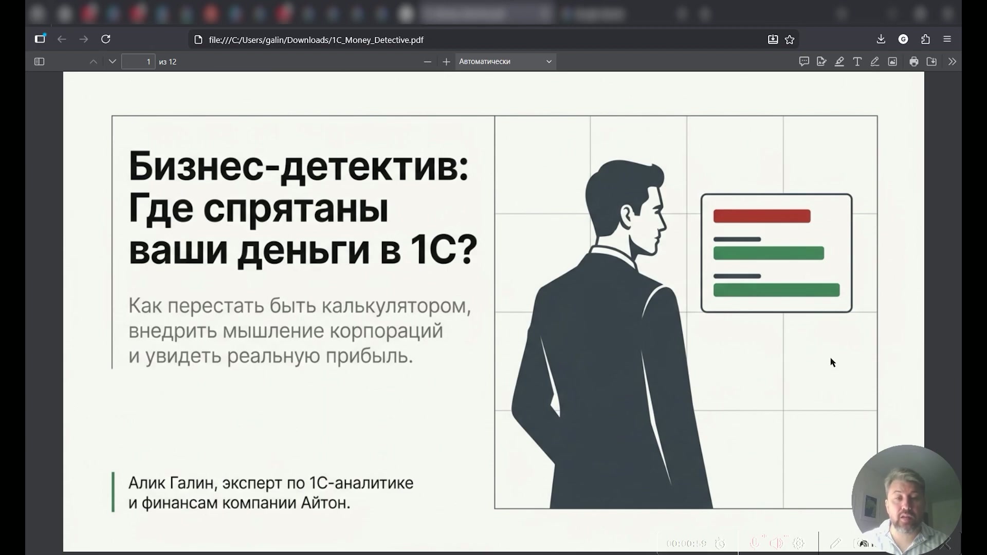Add an image to the PDF

(x=892, y=62)
